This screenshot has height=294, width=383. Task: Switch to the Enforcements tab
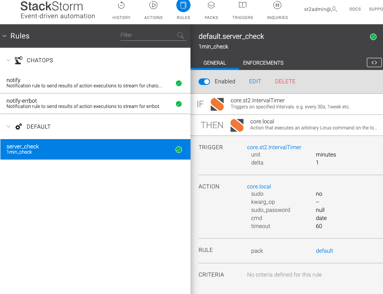click(x=263, y=63)
